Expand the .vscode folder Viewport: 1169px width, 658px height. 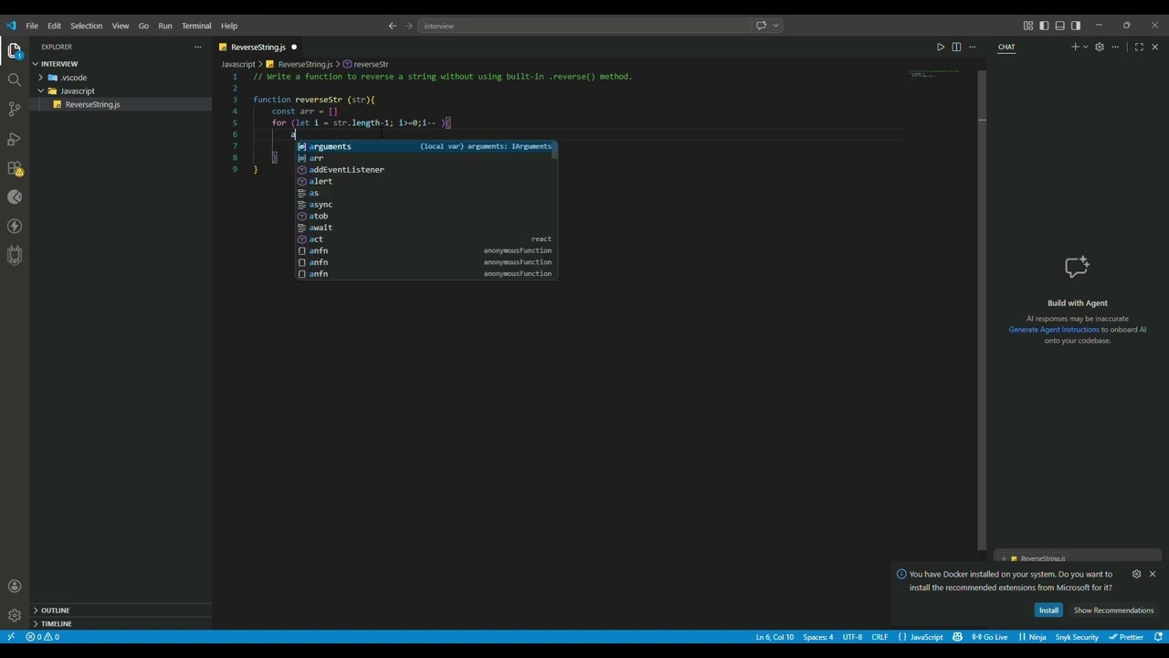121,78
